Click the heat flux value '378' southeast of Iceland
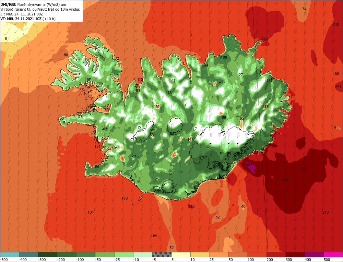The width and height of the screenshot is (343, 262). tap(285, 179)
